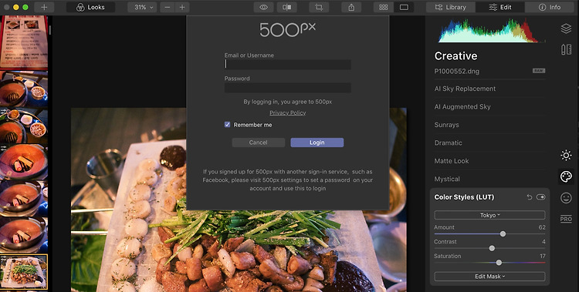The height and width of the screenshot is (292, 579).
Task: Select the highlighted meat platter thumbnail
Action: tap(24, 272)
